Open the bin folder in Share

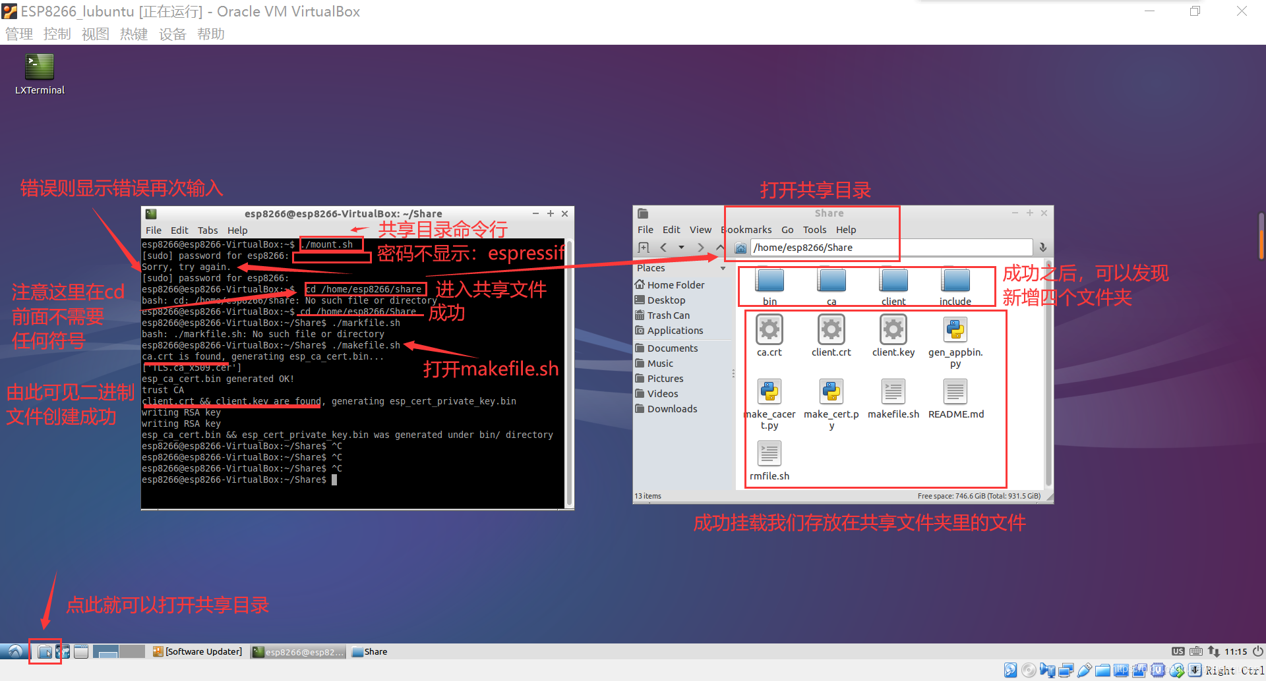click(x=769, y=281)
